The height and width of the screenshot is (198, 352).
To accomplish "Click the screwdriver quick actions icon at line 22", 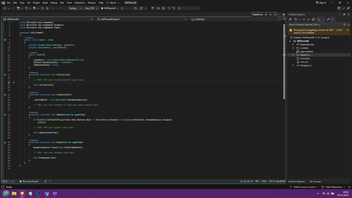I will pyautogui.click(x=14, y=82).
